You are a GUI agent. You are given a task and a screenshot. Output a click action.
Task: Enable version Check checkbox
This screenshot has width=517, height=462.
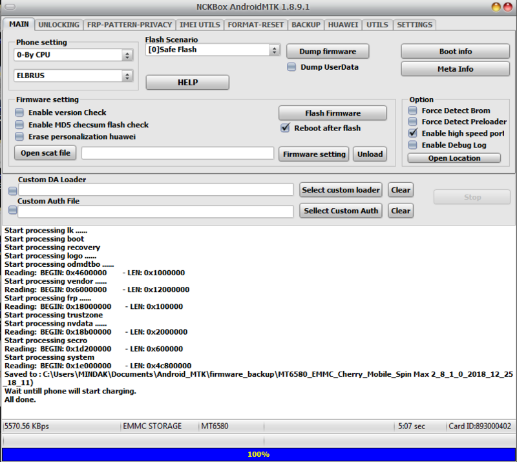19,112
